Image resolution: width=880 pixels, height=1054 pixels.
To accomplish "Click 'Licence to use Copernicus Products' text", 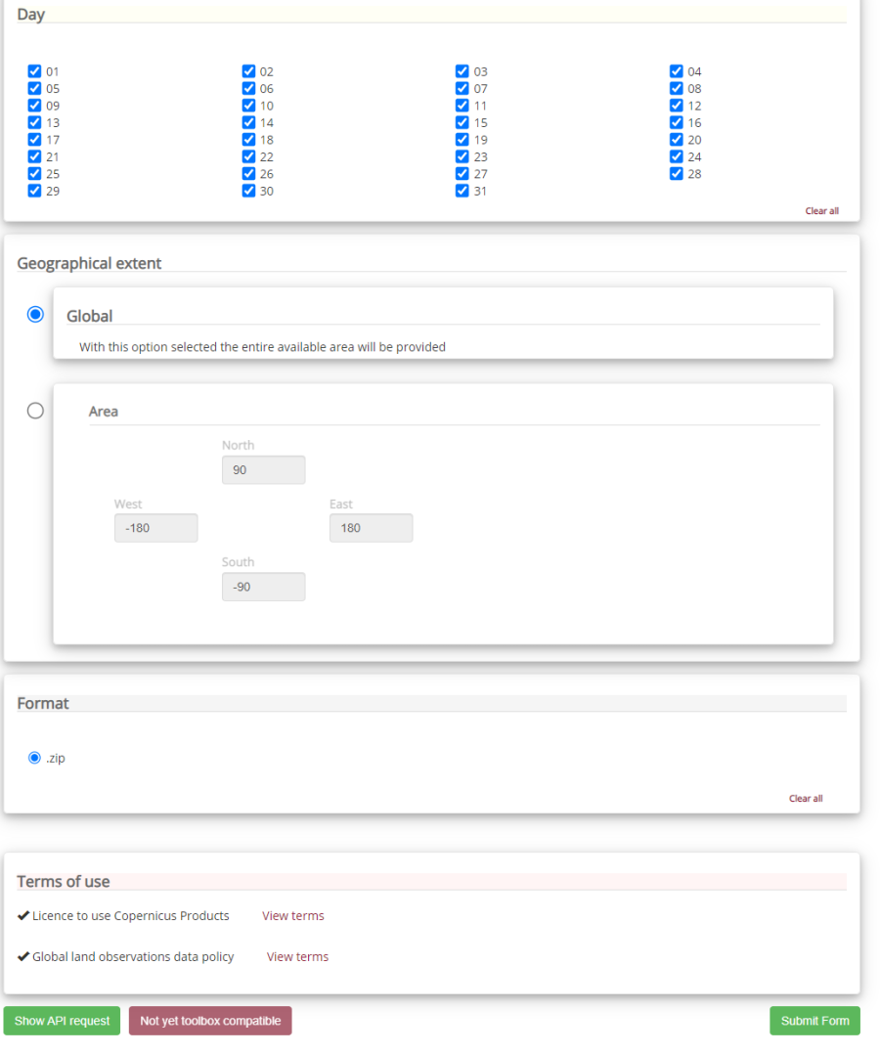I will point(130,915).
